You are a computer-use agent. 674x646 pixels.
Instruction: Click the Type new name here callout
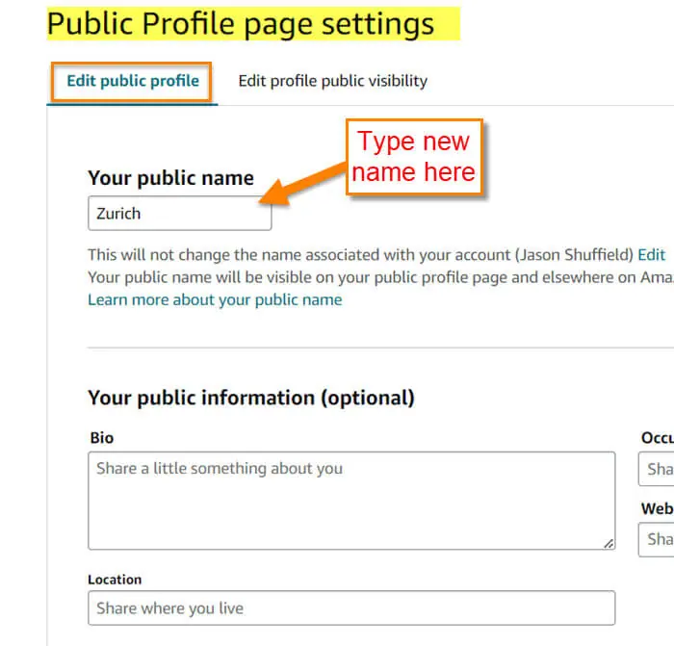pyautogui.click(x=414, y=157)
